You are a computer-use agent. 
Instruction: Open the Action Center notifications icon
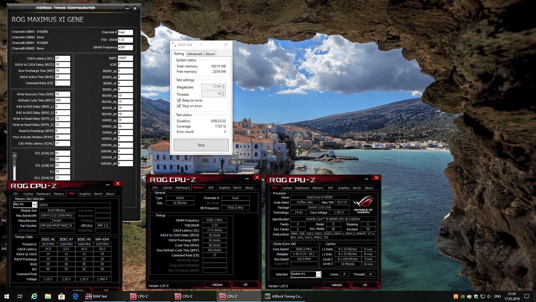527,296
